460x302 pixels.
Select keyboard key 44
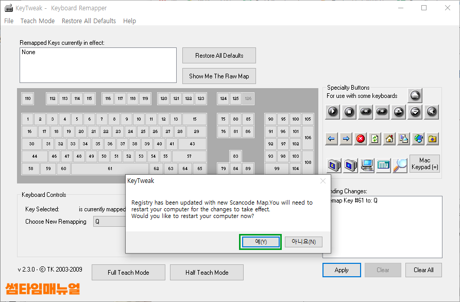point(35,156)
